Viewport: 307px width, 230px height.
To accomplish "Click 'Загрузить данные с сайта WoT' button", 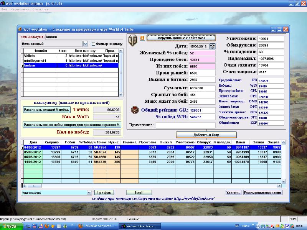I will coord(181,38).
